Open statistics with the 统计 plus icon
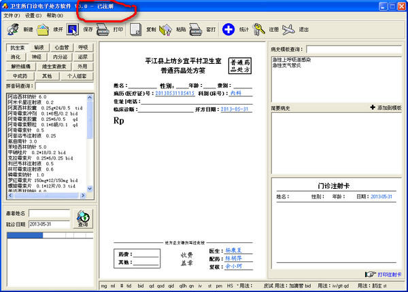 click(228, 30)
